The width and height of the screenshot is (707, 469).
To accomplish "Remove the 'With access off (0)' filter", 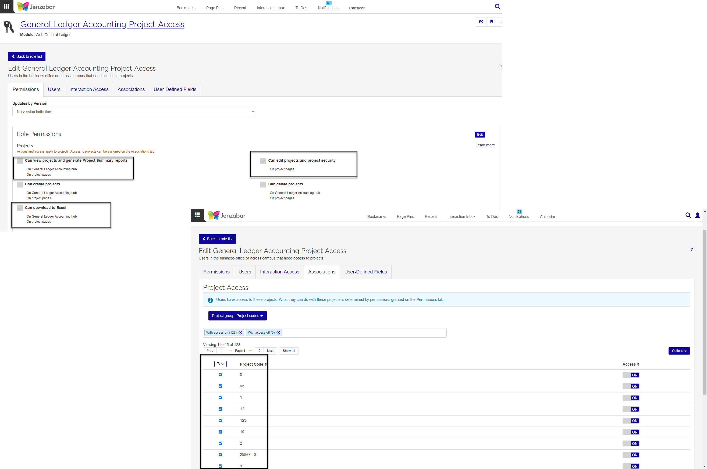I will [x=278, y=333].
